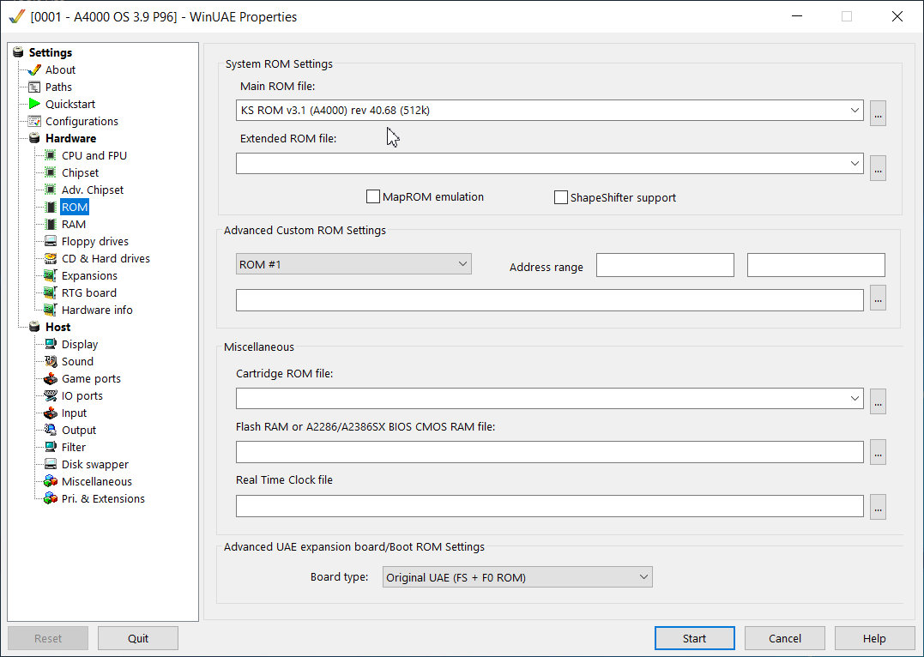The image size is (924, 657).
Task: Browse for Cartridge ROM file
Action: click(x=878, y=401)
